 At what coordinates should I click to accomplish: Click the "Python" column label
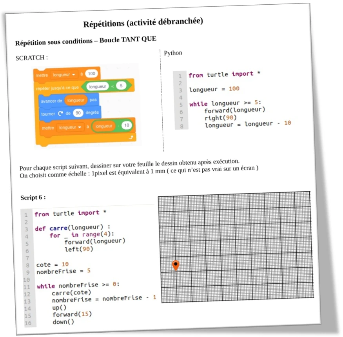173,53
